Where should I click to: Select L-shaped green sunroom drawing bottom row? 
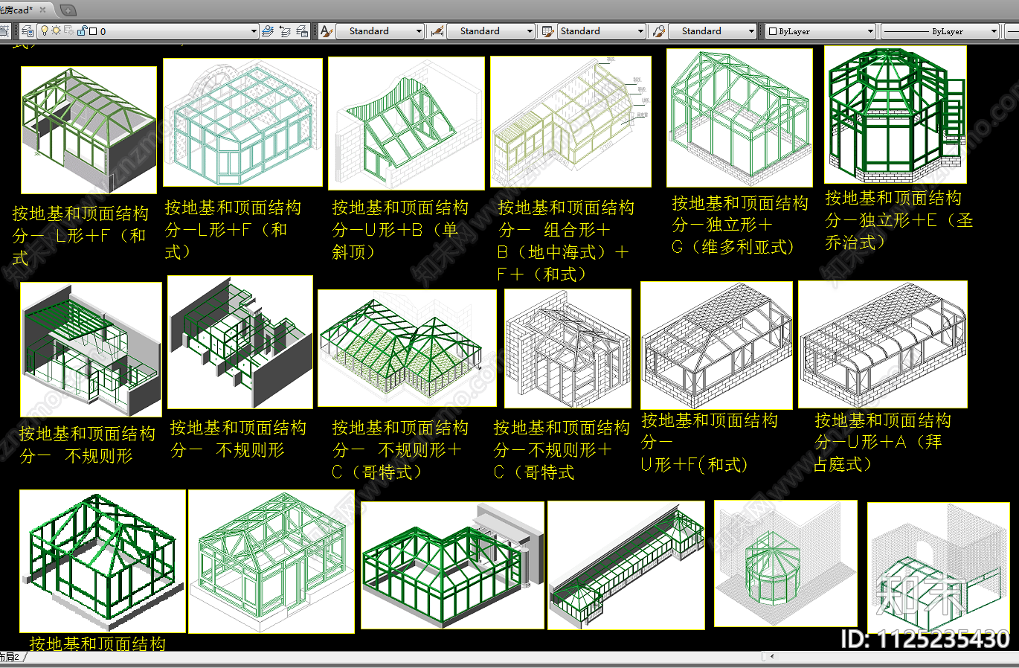point(452,565)
